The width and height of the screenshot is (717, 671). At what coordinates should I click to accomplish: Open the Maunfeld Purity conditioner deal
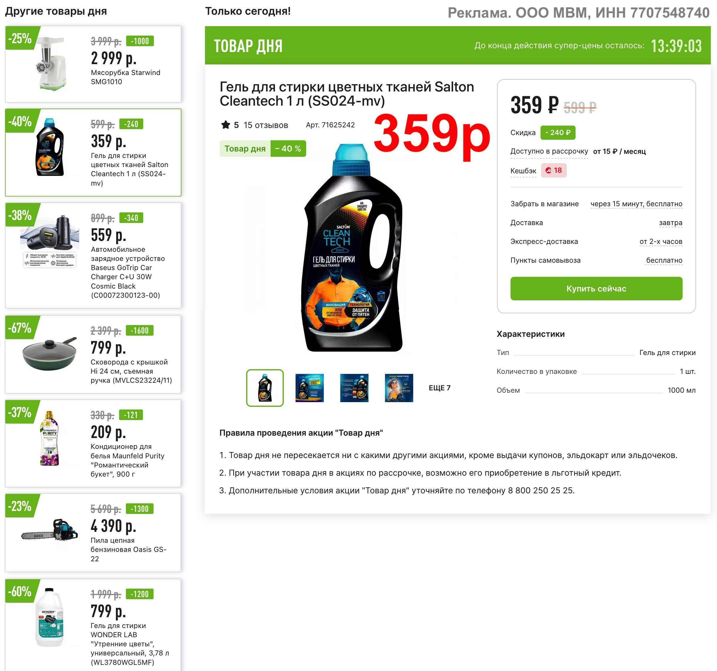pyautogui.click(x=93, y=443)
